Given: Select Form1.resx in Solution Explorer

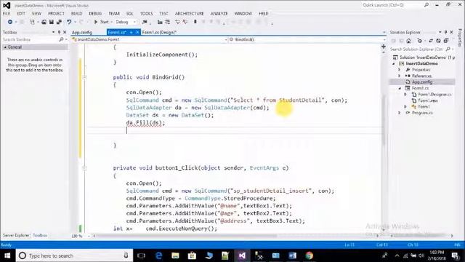Looking at the screenshot, I should (428, 100).
